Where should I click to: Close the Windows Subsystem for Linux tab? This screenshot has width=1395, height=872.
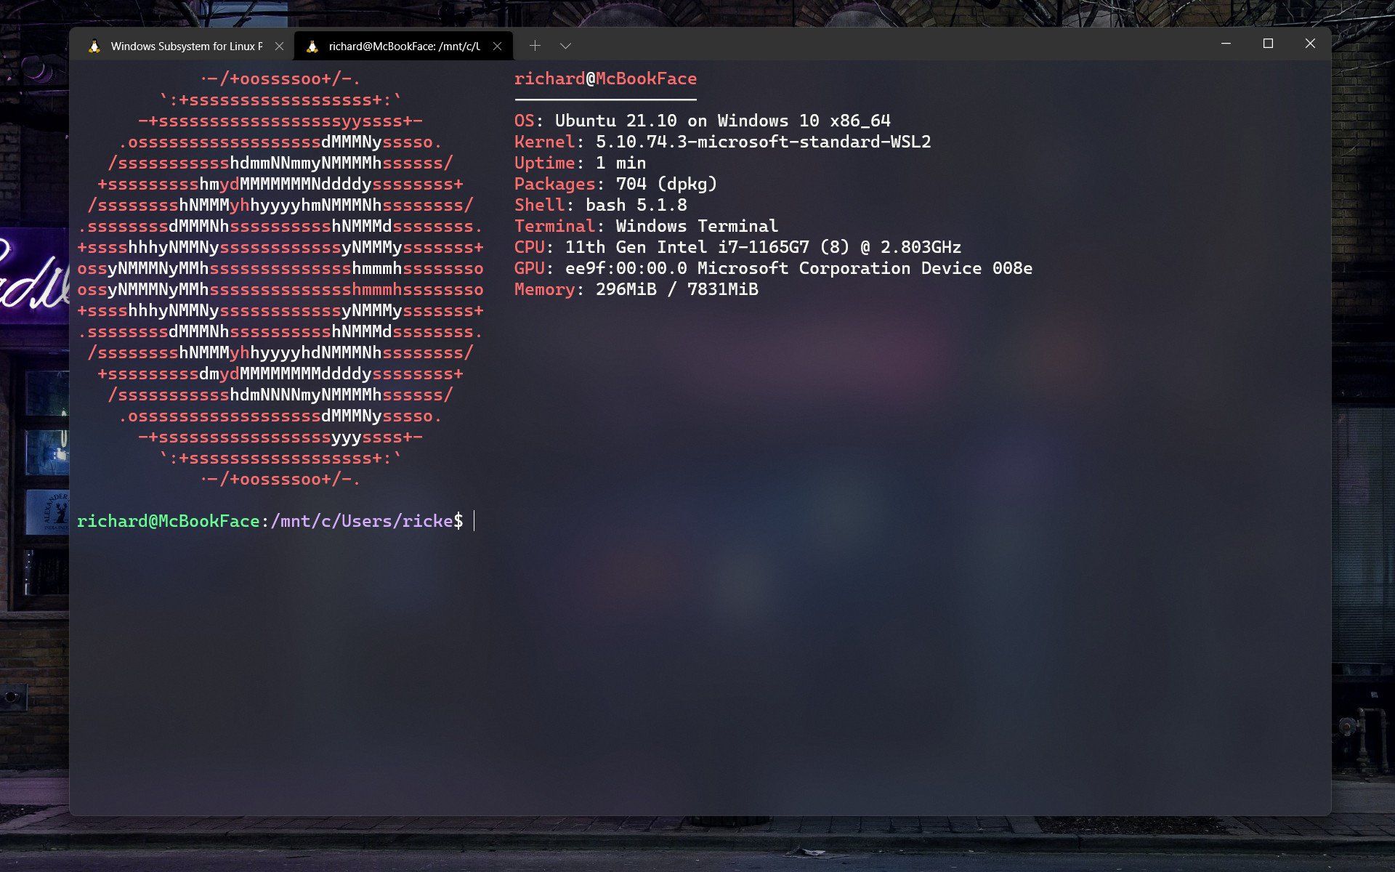pos(279,47)
